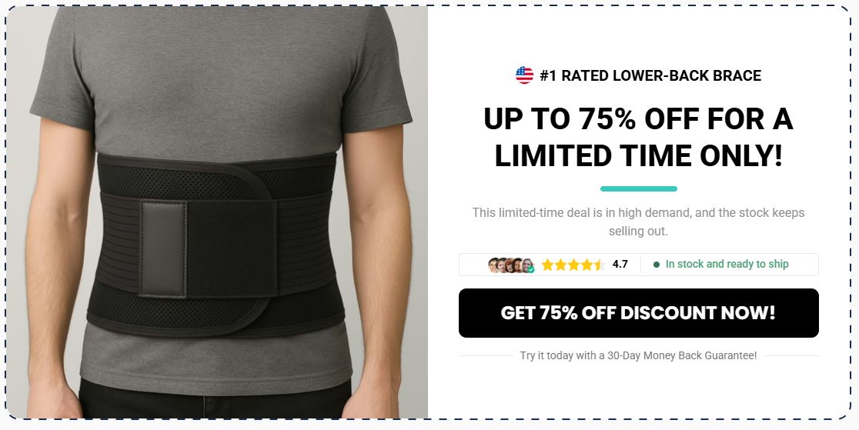Viewport: 859px width, 430px height.
Task: Click the 4.7 rating score
Action: [x=620, y=265]
